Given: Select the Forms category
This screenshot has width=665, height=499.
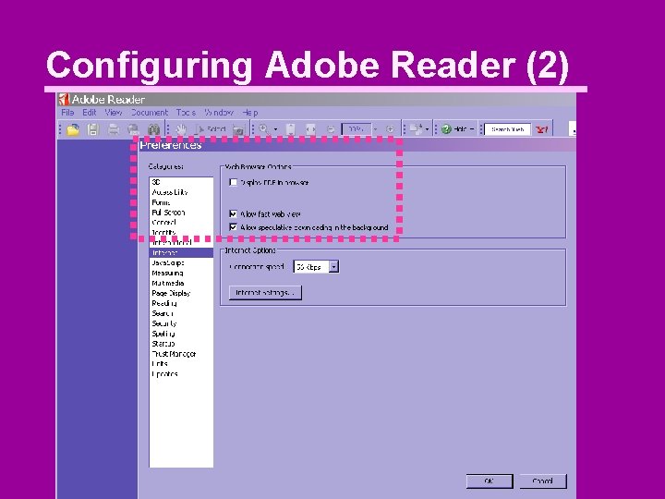Looking at the screenshot, I should [x=181, y=202].
